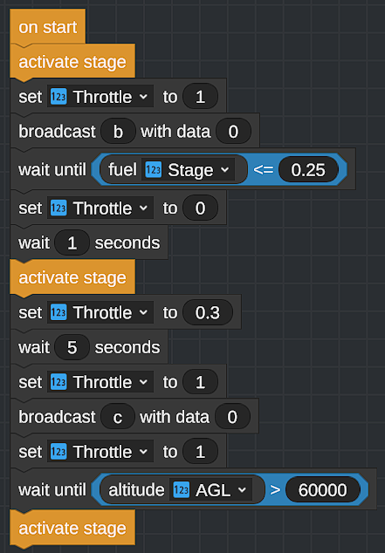The height and width of the screenshot is (553, 385).
Task: Click the 123 icon next to AGL
Action: (x=182, y=490)
